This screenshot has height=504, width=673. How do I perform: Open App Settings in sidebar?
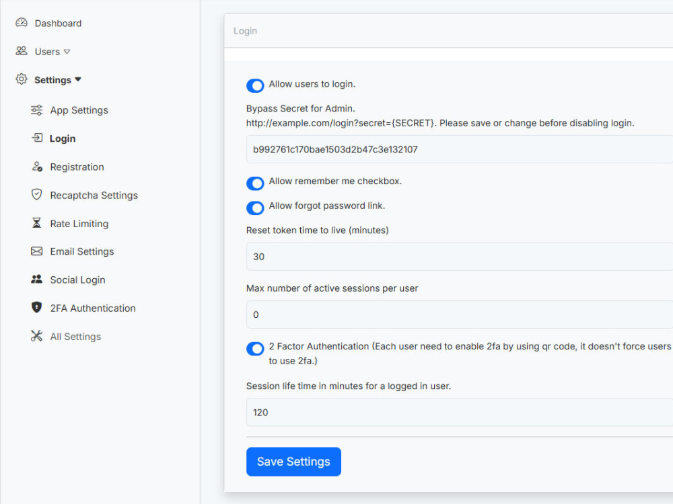tap(79, 110)
